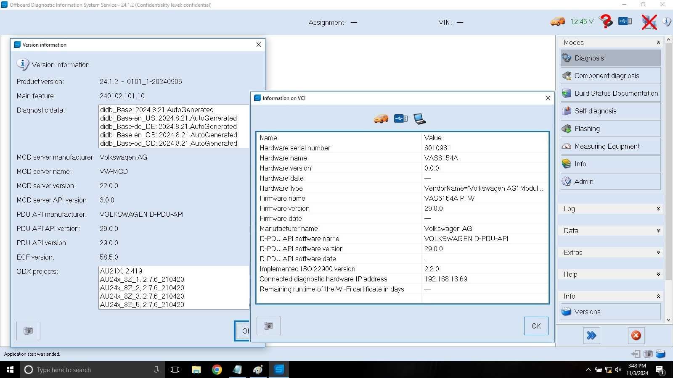Select the car icon in VCI dialog
The image size is (673, 378).
(381, 119)
